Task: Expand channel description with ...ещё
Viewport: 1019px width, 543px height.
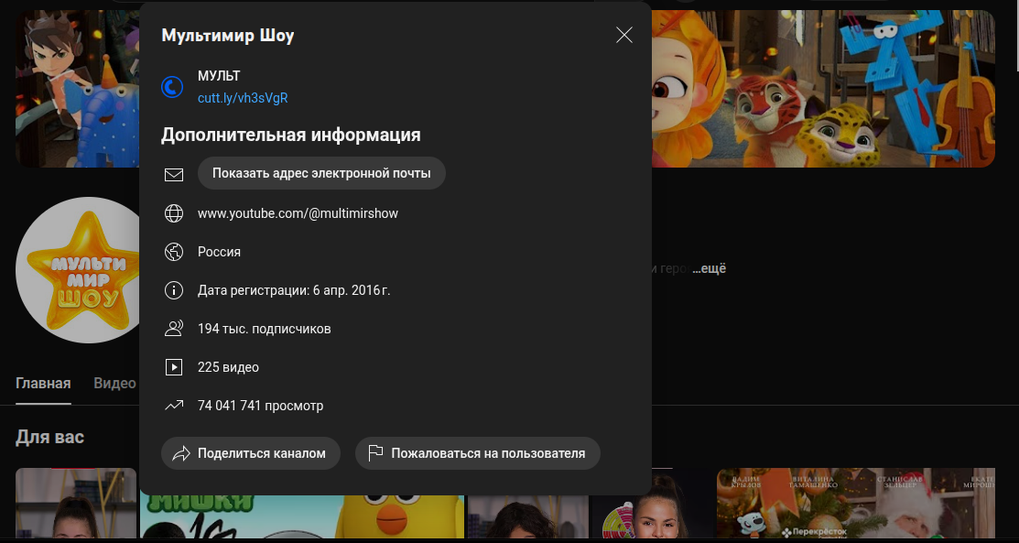Action: [709, 268]
